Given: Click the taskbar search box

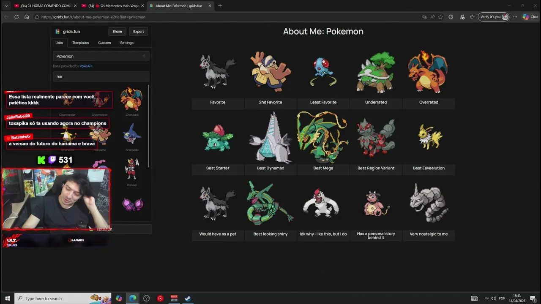Looking at the screenshot, I should point(63,299).
